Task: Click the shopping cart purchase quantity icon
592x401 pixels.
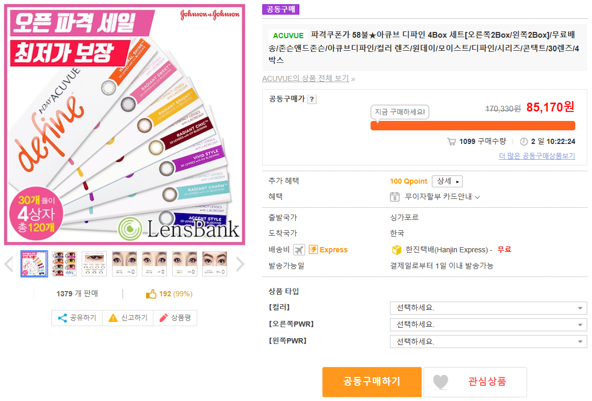Action: coord(451,141)
